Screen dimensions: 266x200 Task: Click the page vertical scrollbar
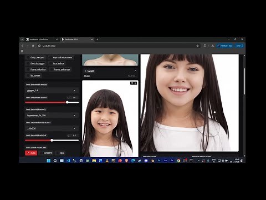(244, 82)
